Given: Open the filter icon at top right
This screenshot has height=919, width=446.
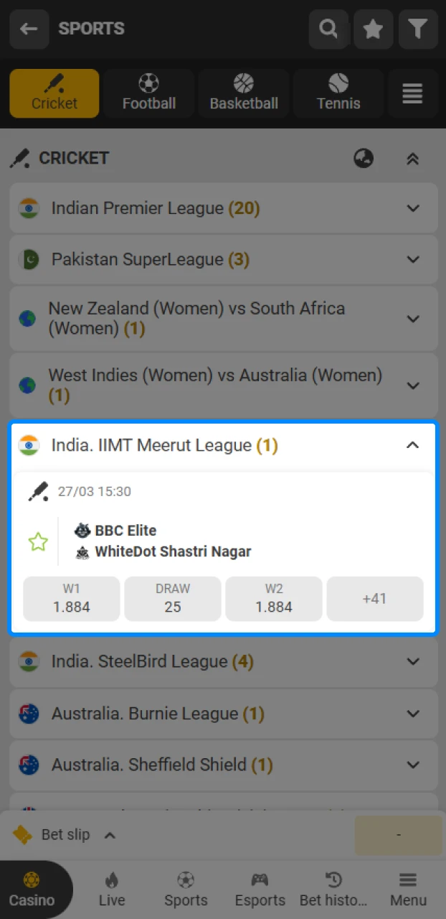Looking at the screenshot, I should pos(417,29).
